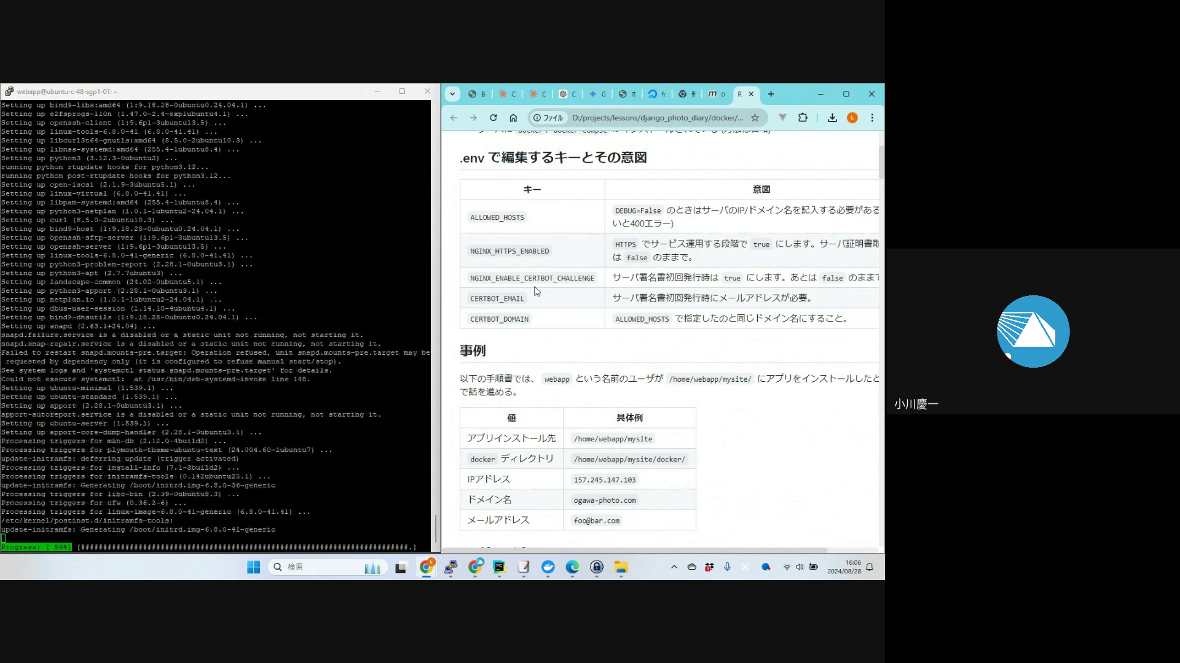1180x663 pixels.
Task: Open the Chrome downloads icon
Action: (832, 118)
